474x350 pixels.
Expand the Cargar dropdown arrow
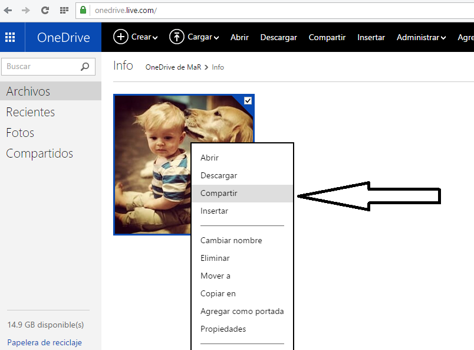tap(216, 38)
